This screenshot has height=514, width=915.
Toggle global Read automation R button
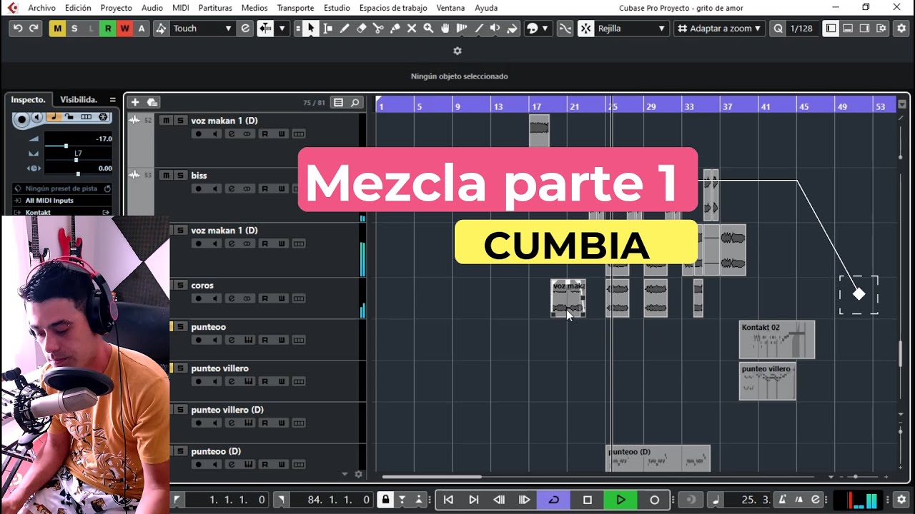[108, 29]
